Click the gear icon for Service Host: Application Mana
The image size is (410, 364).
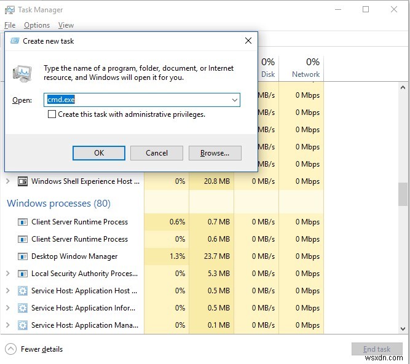(23, 325)
